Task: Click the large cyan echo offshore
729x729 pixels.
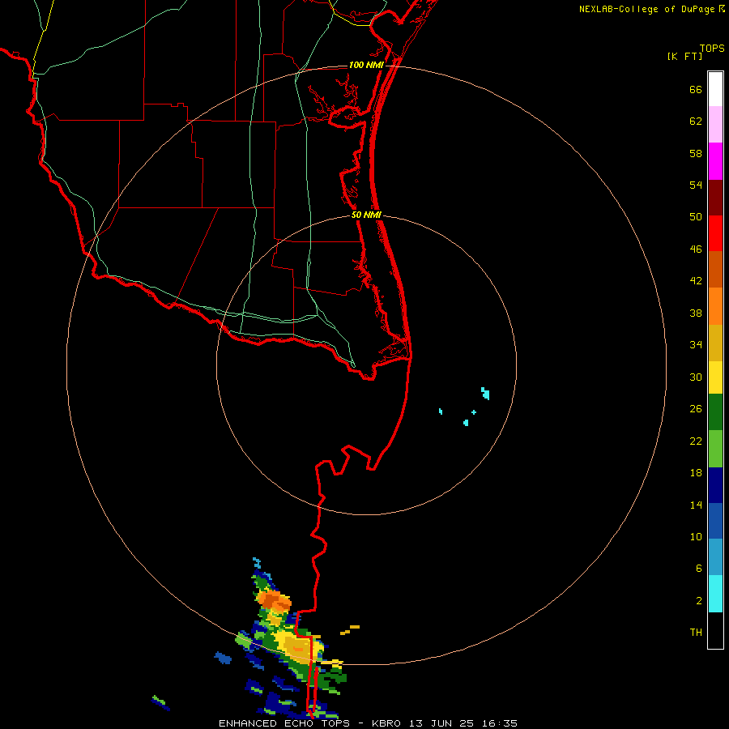Action: [x=485, y=393]
